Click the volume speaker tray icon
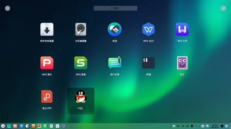Image resolution: width=231 pixels, height=129 pixels. pyautogui.click(x=178, y=126)
